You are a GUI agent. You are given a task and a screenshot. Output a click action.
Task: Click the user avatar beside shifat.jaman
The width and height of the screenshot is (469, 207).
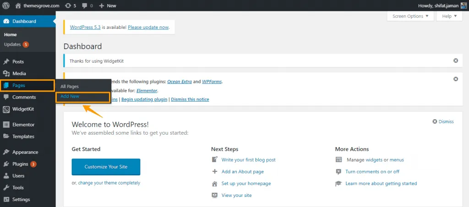[464, 5]
